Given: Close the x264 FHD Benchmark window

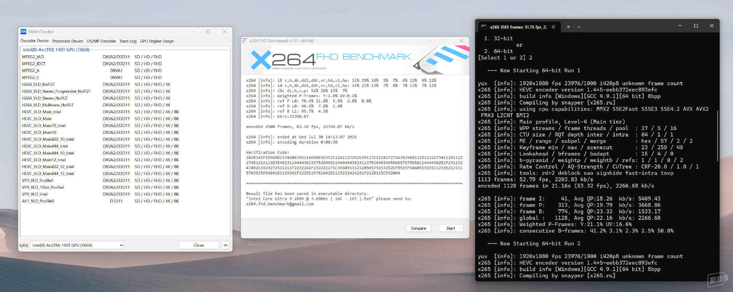Looking at the screenshot, I should pyautogui.click(x=461, y=41).
